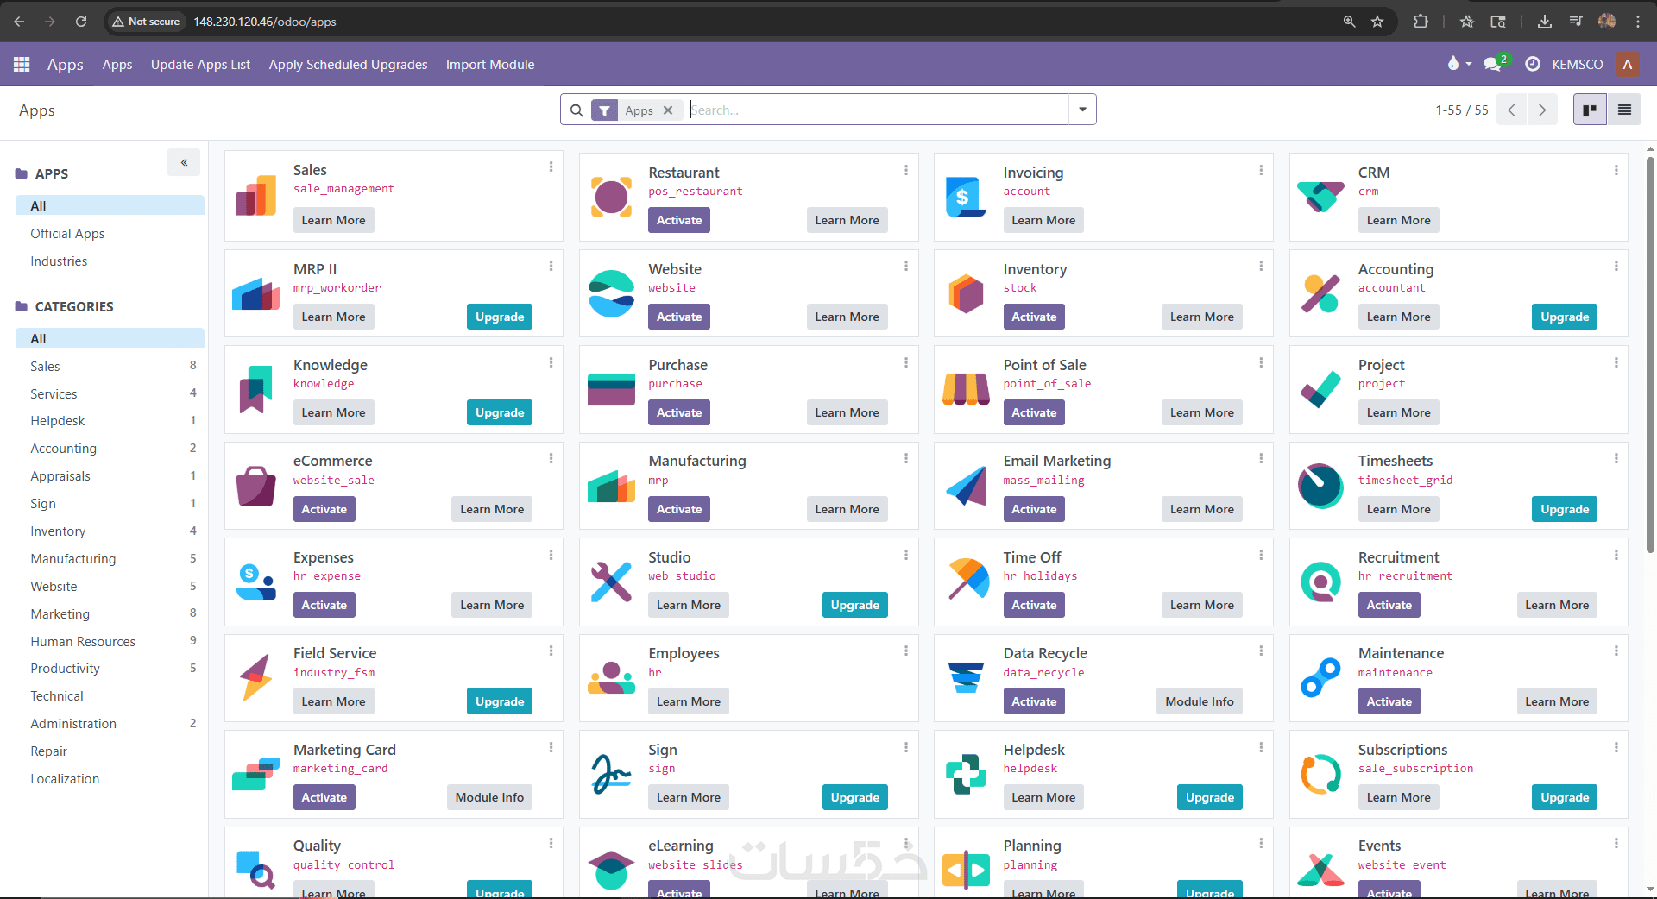Open the CRM card options menu

1616,170
